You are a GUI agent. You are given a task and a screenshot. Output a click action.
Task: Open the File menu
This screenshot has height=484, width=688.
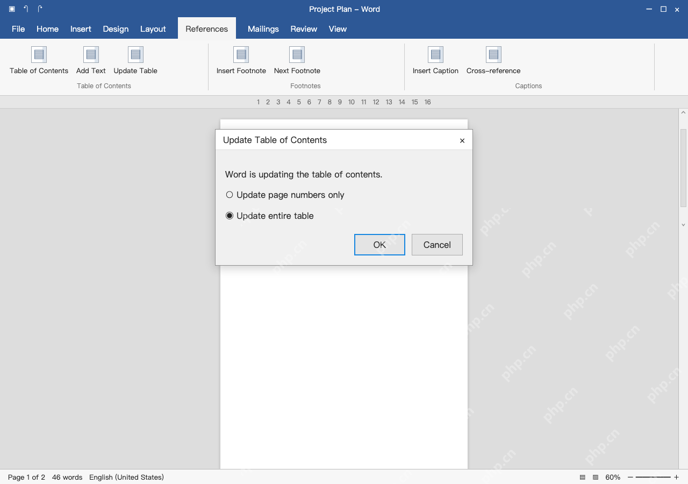18,29
